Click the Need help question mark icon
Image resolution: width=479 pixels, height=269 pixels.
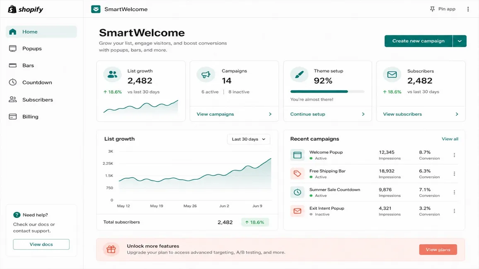click(17, 215)
